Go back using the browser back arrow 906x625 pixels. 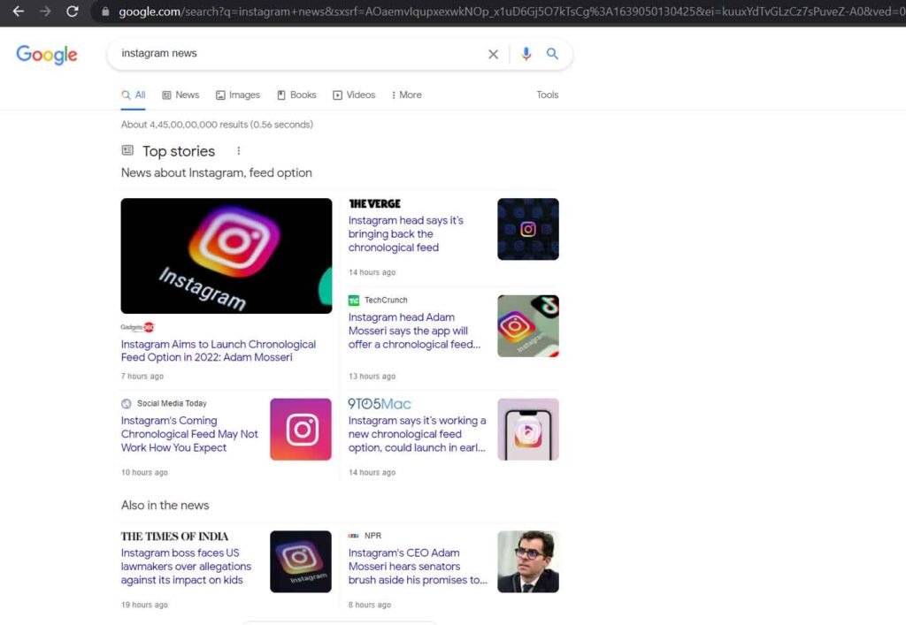tap(19, 11)
